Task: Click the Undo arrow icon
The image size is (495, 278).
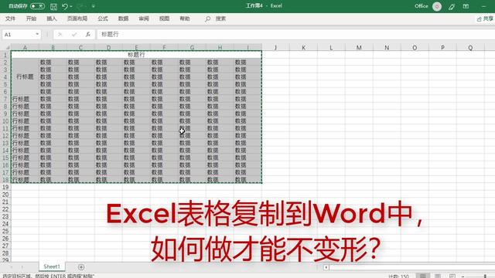Action: click(x=65, y=6)
